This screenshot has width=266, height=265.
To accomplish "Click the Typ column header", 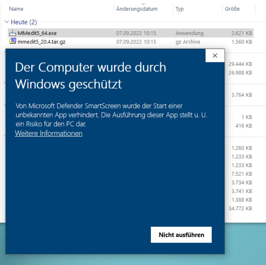I will pyautogui.click(x=180, y=9).
